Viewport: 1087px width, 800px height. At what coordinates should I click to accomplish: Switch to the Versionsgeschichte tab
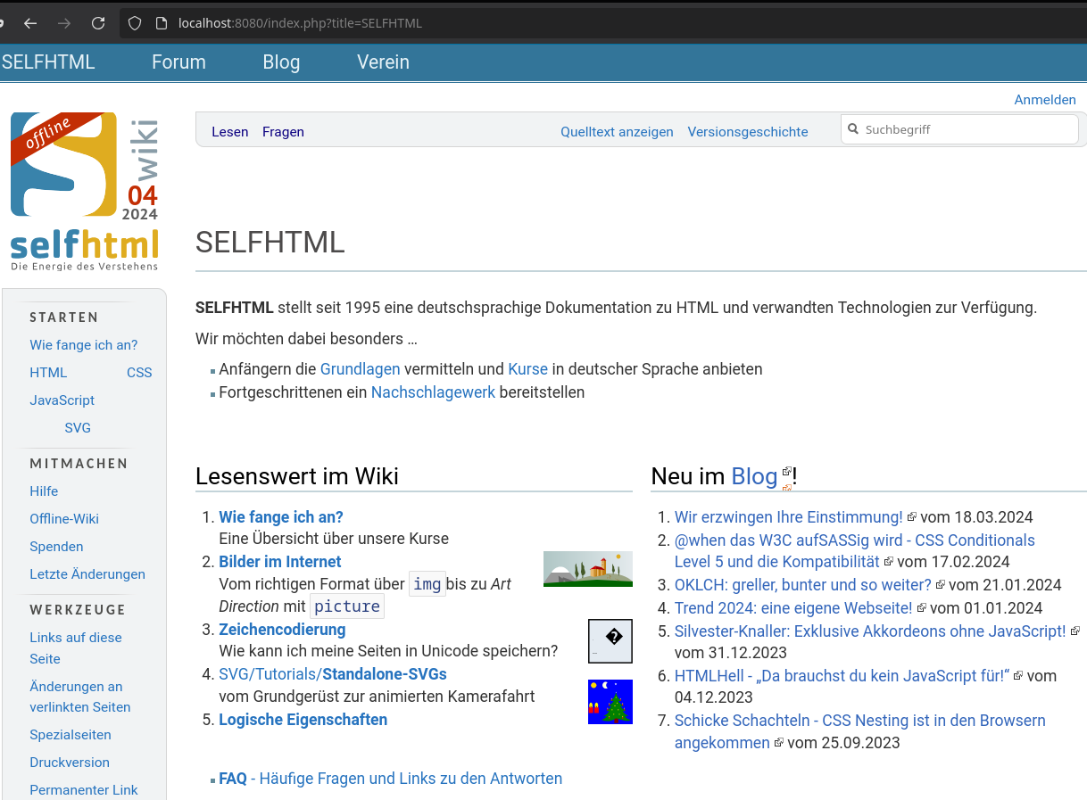(x=747, y=132)
